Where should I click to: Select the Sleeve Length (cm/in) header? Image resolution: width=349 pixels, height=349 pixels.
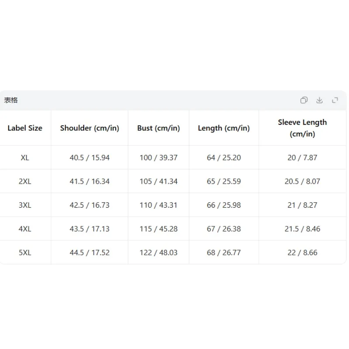pyautogui.click(x=302, y=128)
